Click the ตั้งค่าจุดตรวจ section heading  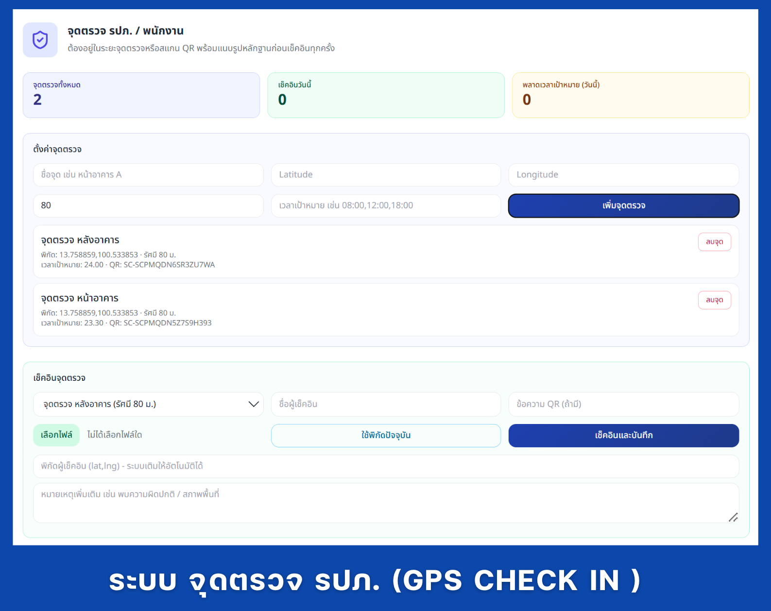[x=57, y=149]
